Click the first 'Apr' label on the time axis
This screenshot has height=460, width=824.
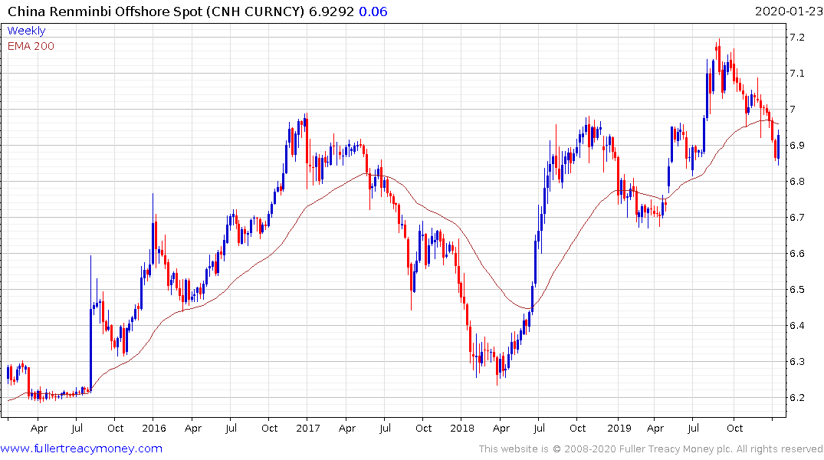coord(39,429)
